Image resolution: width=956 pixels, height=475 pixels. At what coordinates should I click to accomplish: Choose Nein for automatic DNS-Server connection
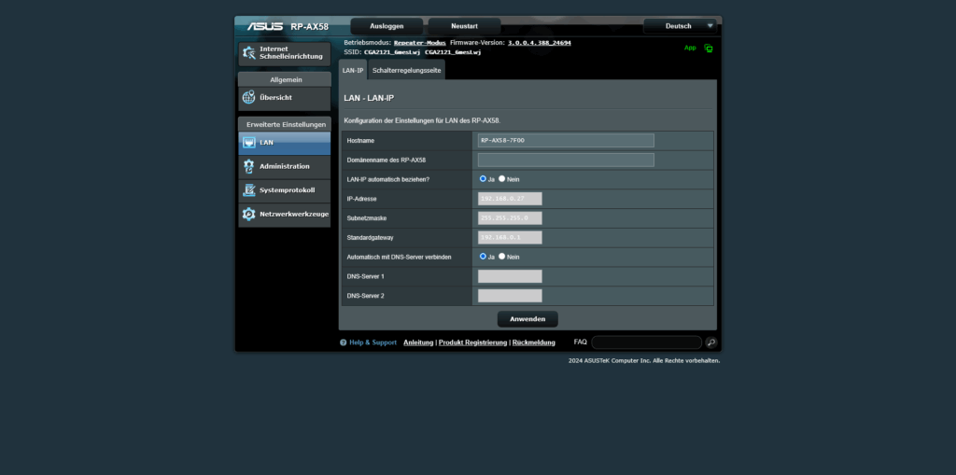click(x=502, y=256)
